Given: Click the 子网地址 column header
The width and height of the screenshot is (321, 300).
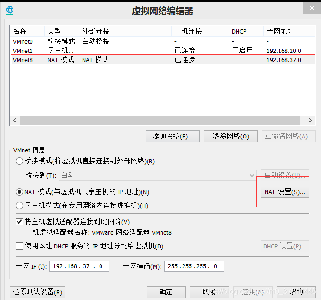Looking at the screenshot, I should point(290,31).
